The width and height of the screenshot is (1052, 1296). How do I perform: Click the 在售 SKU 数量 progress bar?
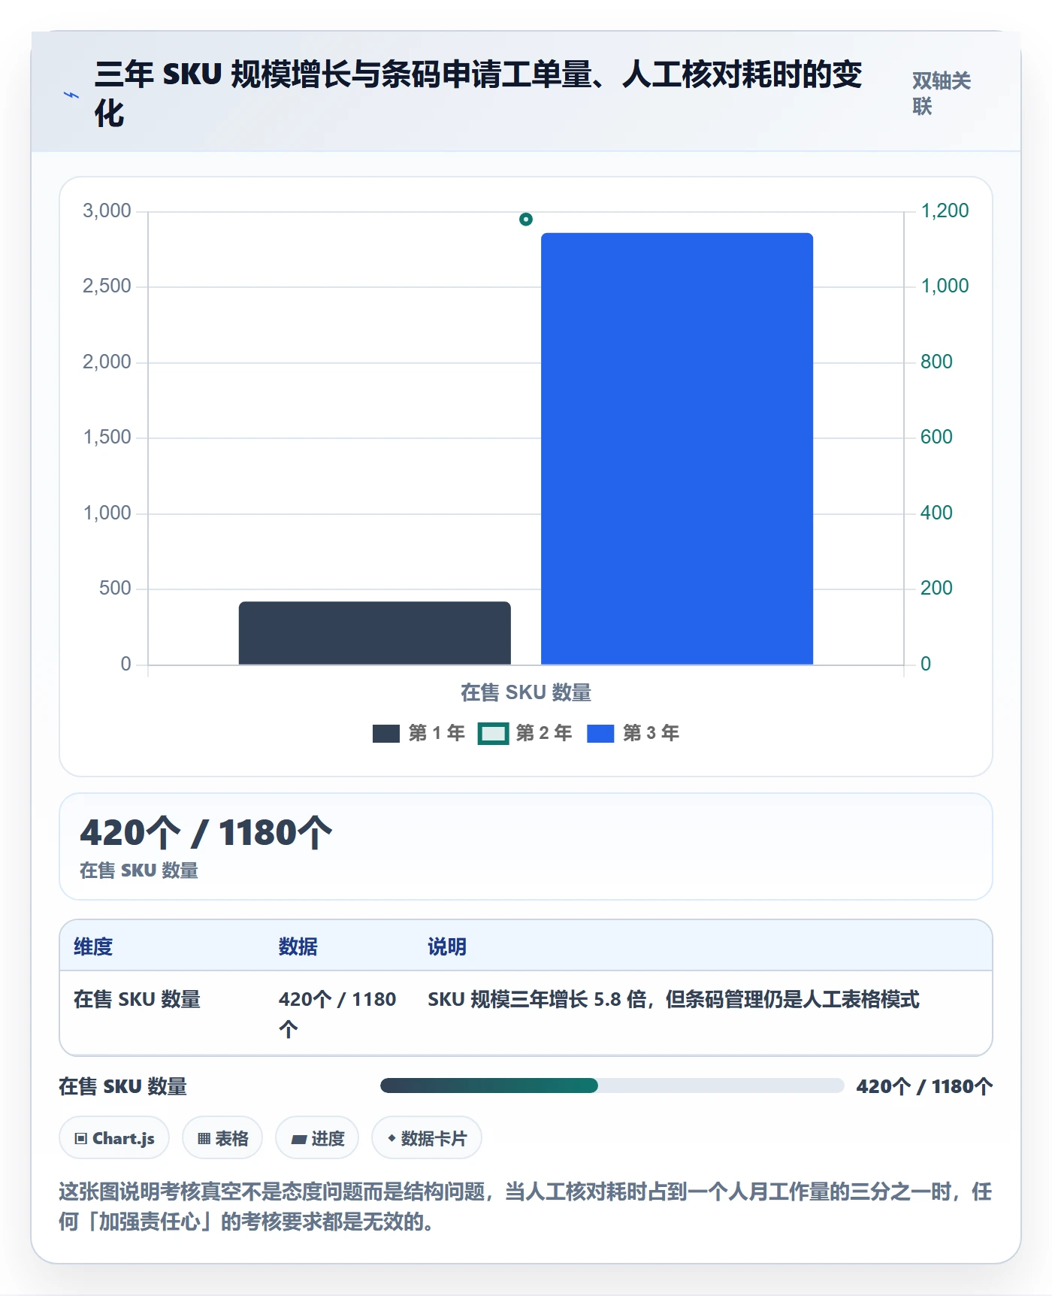[x=612, y=1086]
